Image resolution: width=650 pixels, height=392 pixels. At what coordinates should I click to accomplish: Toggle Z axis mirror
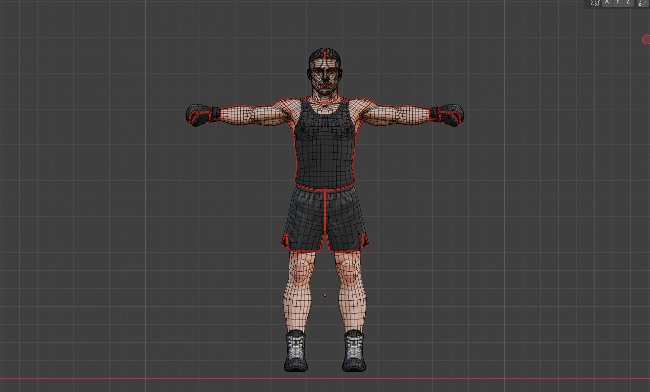(628, 2)
